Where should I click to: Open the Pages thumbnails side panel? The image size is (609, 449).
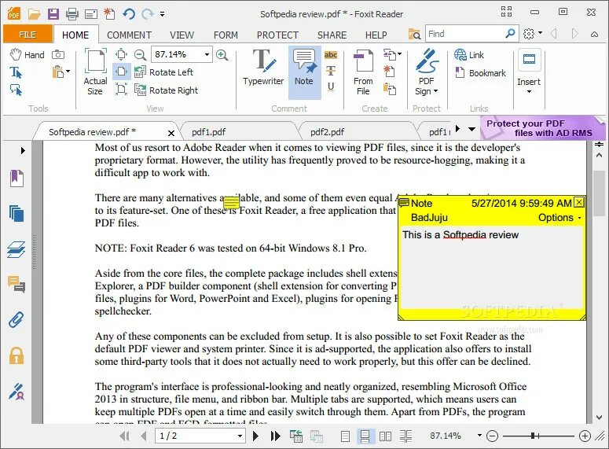coord(17,213)
